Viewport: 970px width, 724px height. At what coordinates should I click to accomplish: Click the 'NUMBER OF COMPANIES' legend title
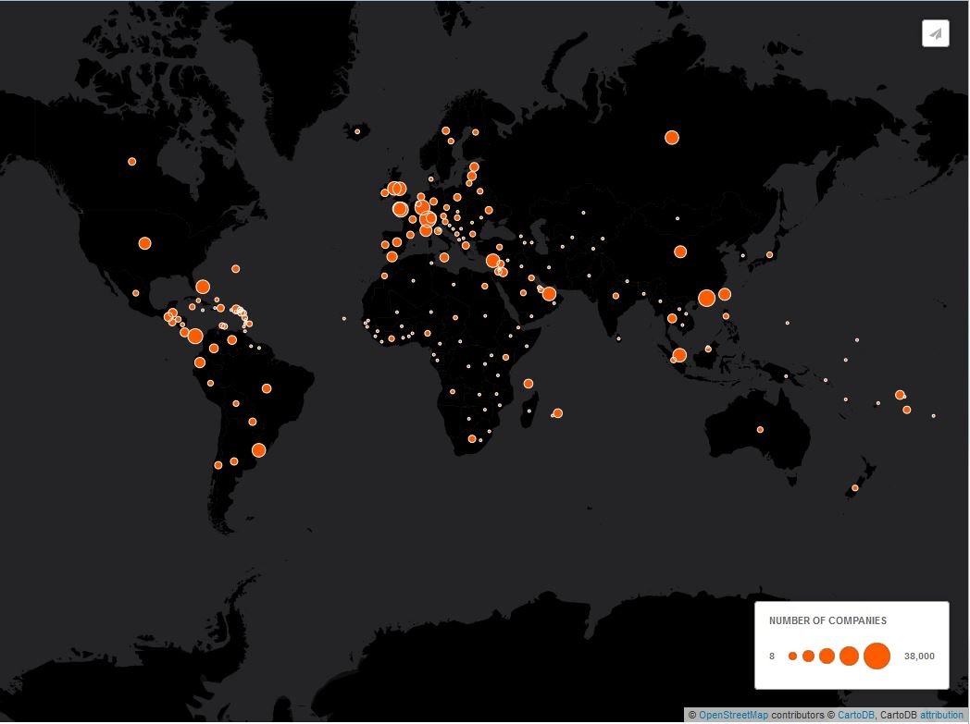tap(827, 620)
